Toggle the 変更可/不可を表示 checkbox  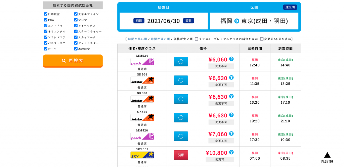click(x=262, y=39)
